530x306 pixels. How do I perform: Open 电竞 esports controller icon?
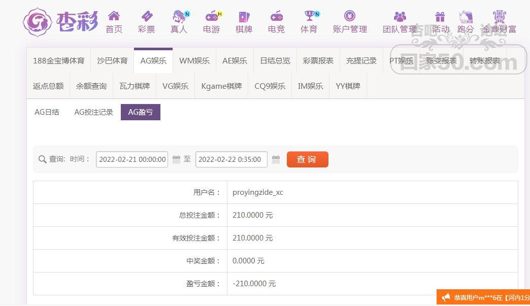tap(277, 16)
